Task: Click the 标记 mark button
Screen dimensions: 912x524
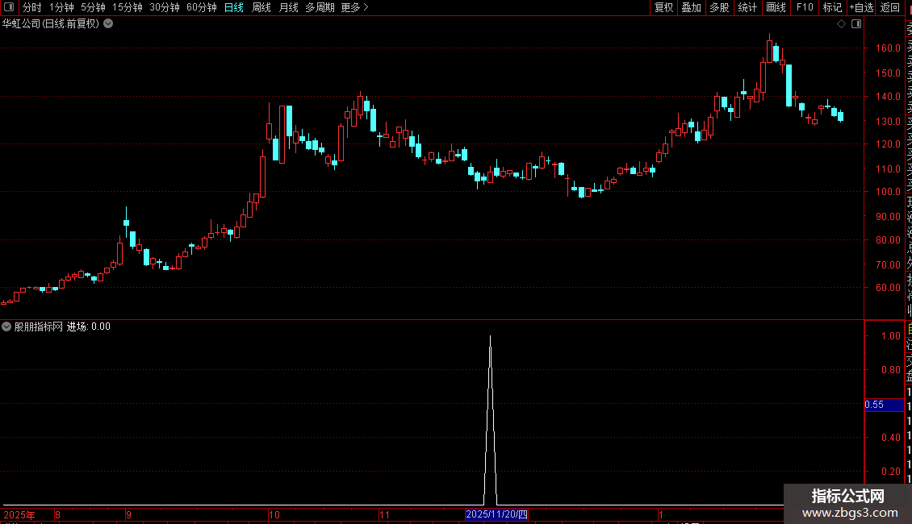Action: click(832, 7)
